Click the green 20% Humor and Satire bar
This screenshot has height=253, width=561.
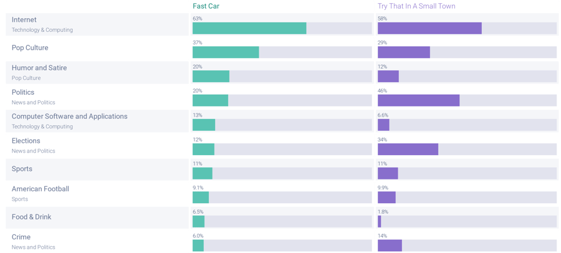click(211, 77)
